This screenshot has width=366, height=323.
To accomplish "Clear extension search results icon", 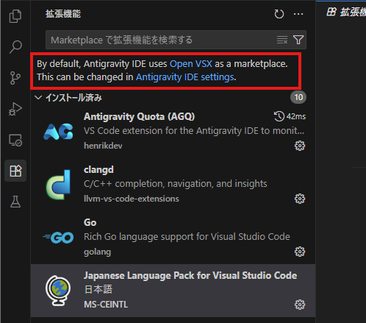I will coord(282,40).
